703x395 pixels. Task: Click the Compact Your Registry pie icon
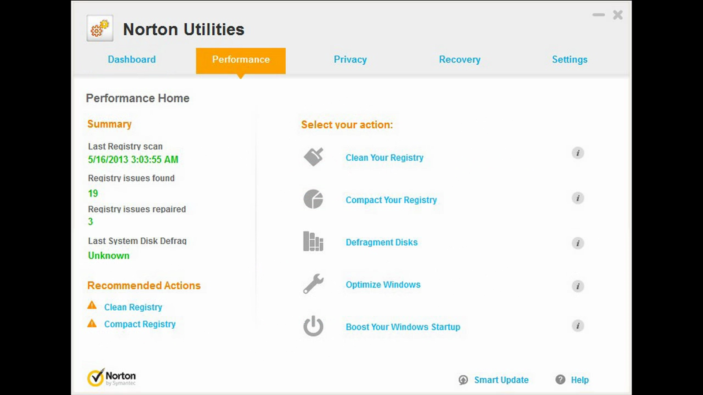pyautogui.click(x=313, y=199)
